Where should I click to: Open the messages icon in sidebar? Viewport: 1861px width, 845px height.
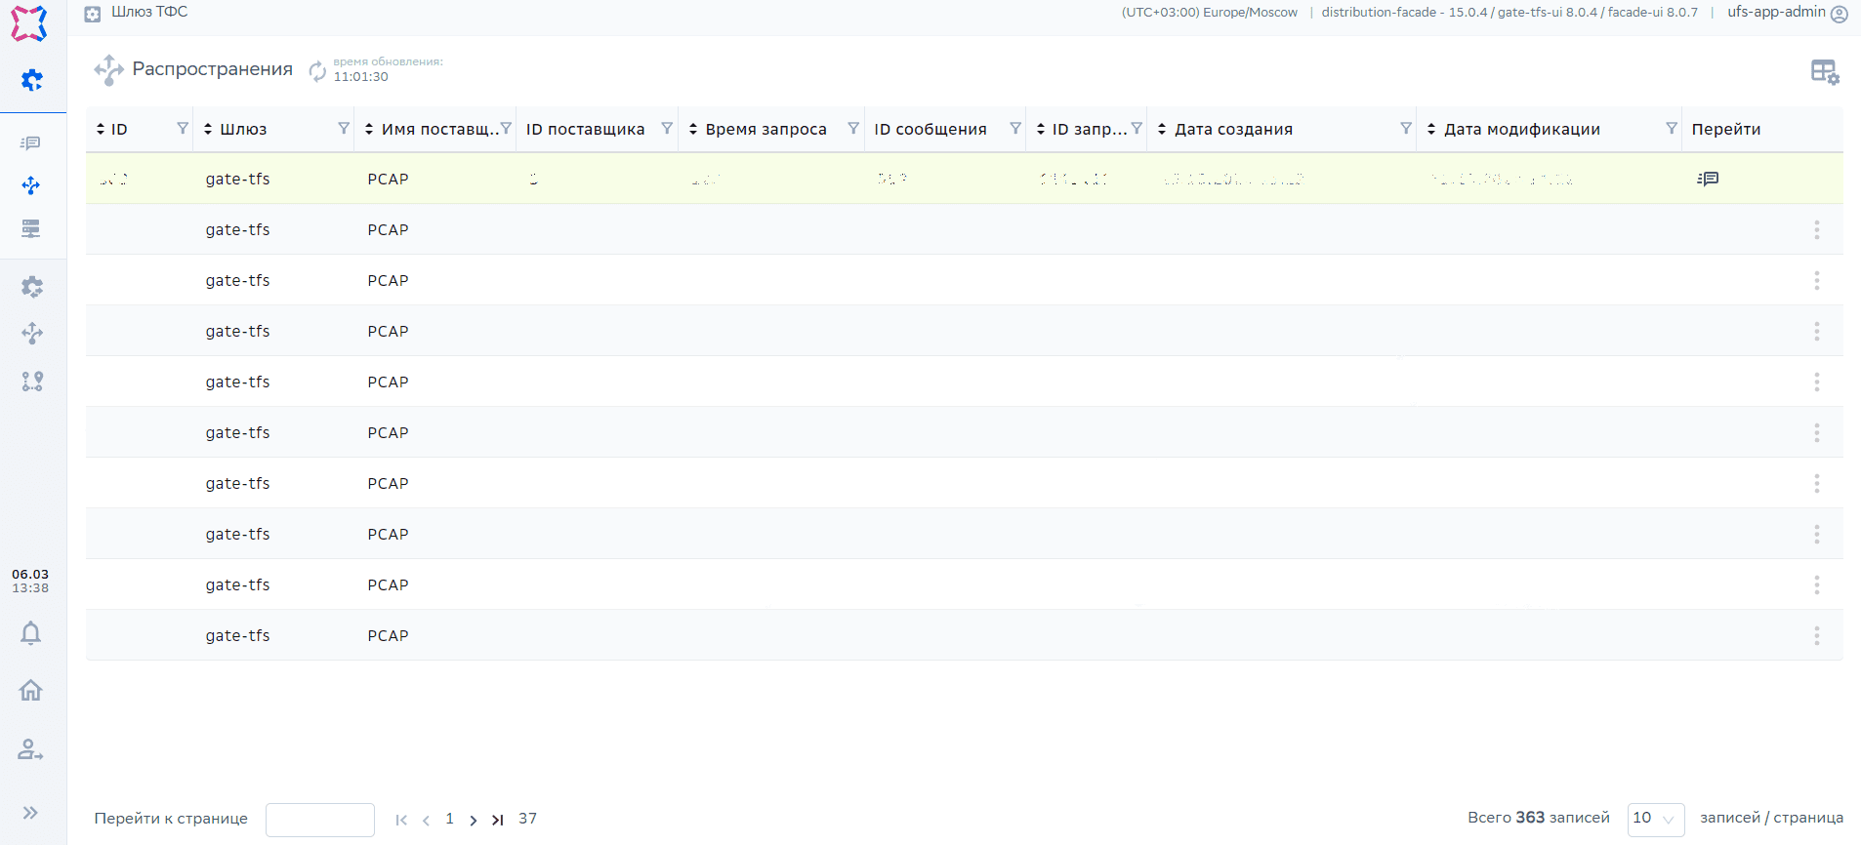click(31, 143)
